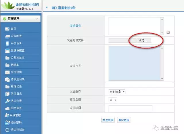Image resolution: width=185 pixels, height=134 pixels.
Task: Click the 清空短信 button
Action: tap(124, 120)
